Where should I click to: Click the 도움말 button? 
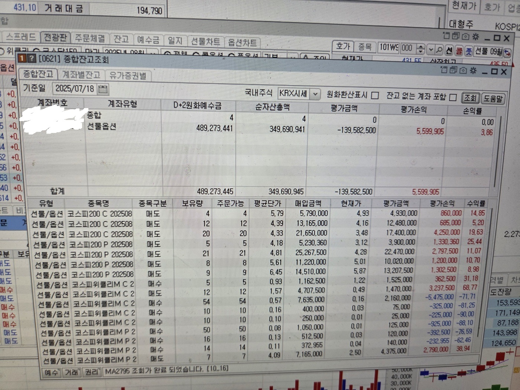(493, 99)
